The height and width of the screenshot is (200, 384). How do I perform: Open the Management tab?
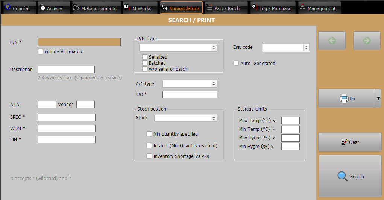pos(319,8)
